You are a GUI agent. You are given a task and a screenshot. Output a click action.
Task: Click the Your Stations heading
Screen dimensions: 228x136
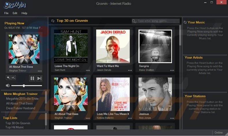(195, 96)
